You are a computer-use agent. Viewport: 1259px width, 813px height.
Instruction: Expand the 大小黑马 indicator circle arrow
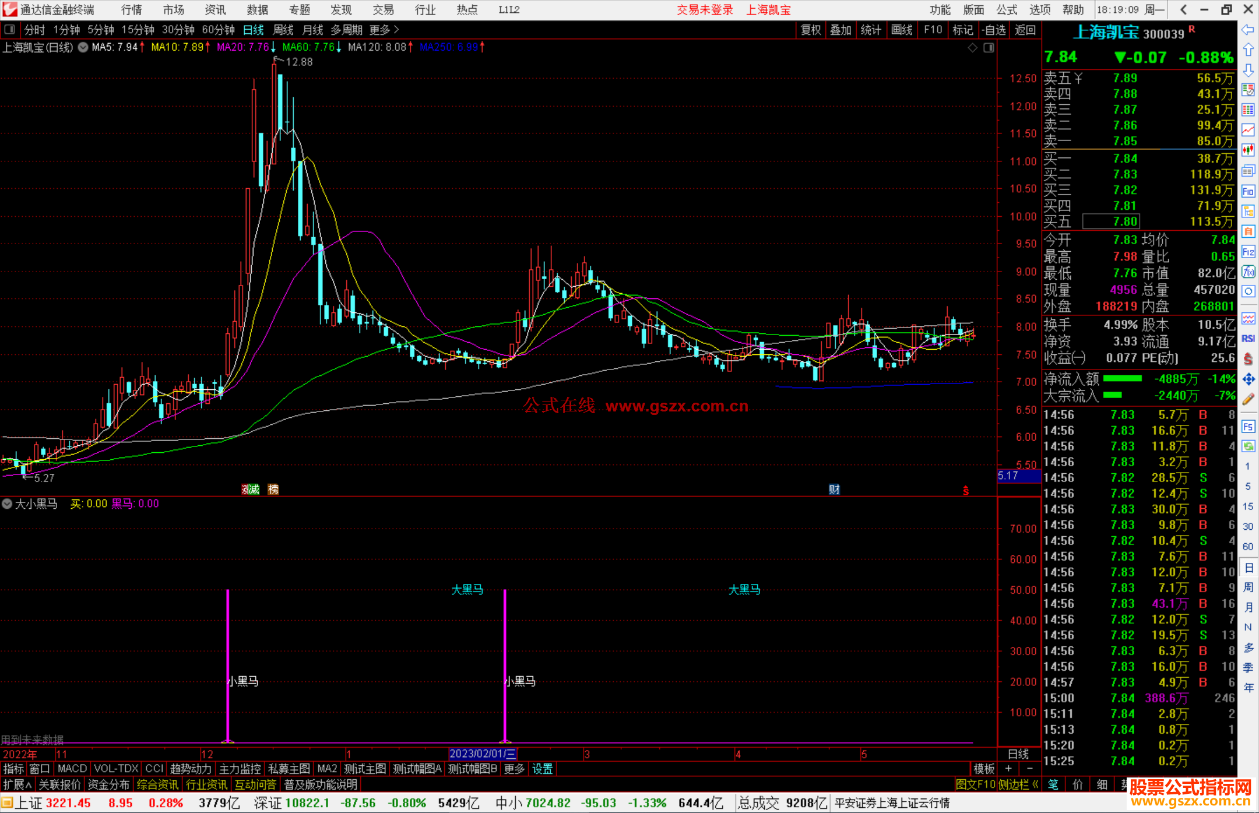click(x=7, y=504)
